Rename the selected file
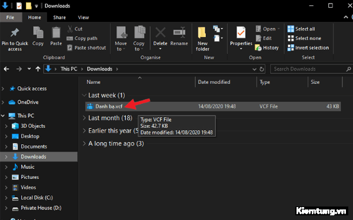The width and height of the screenshot is (353, 220). (179, 36)
